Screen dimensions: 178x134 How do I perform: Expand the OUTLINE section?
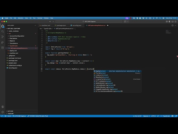tap(22, 111)
